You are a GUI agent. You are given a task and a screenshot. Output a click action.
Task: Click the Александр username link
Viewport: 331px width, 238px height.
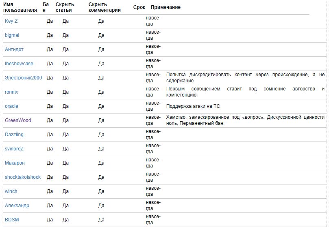[x=17, y=206]
